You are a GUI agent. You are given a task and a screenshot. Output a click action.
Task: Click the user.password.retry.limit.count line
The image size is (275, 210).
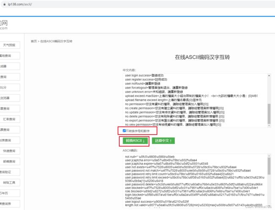pyautogui.click(x=179, y=174)
